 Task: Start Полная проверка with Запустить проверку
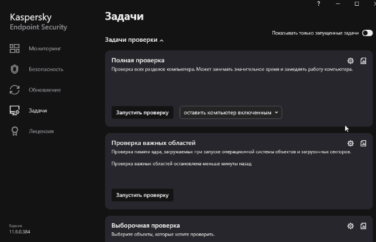pyautogui.click(x=143, y=112)
